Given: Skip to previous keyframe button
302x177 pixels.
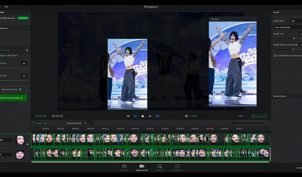Looking at the screenshot, I should click(128, 116).
